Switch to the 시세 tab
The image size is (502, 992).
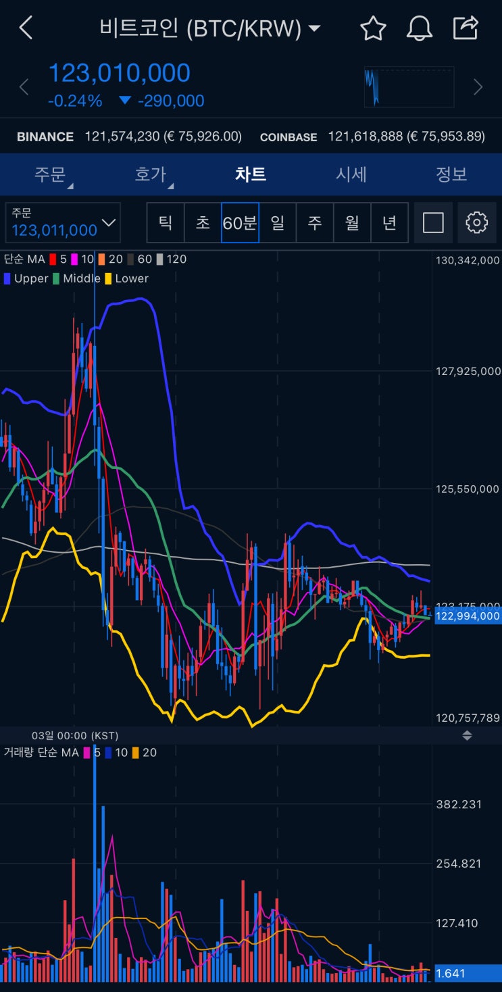point(351,174)
